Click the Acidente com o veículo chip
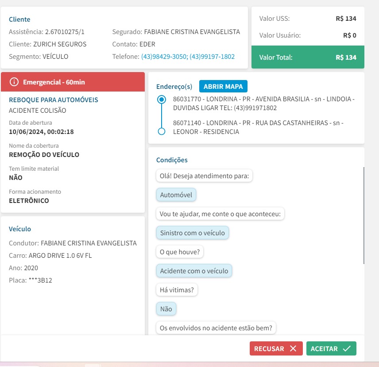 [194, 271]
